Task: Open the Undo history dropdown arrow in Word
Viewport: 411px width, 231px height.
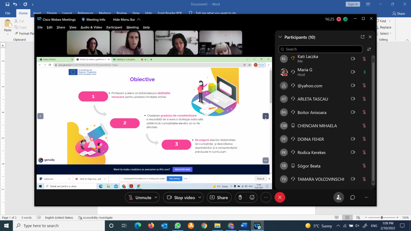Action: coord(20,4)
